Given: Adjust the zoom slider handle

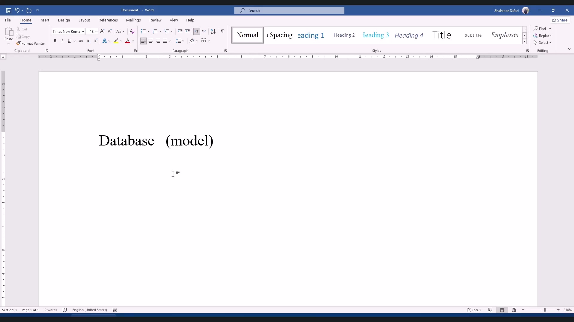Looking at the screenshot, I should coord(545,310).
